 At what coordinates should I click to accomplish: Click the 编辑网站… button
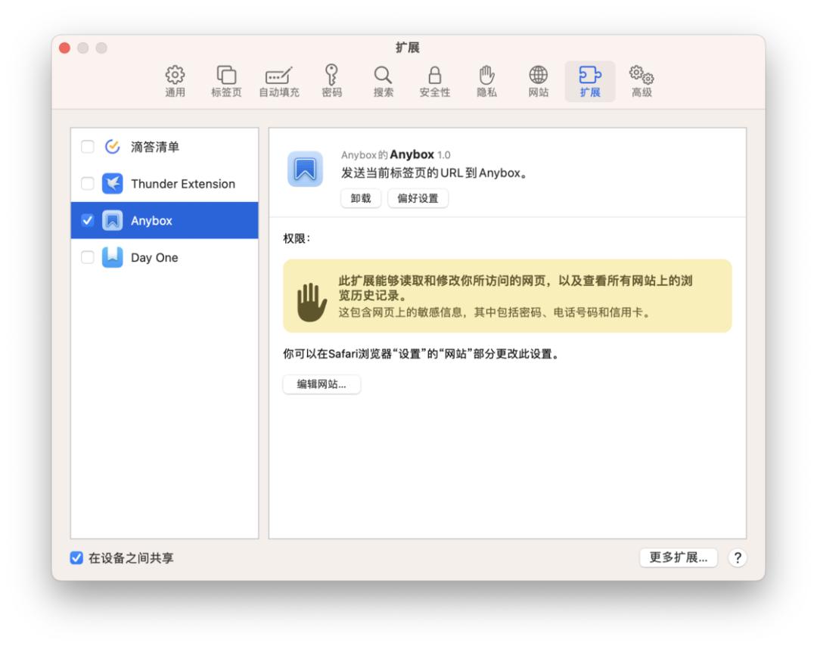tap(322, 384)
